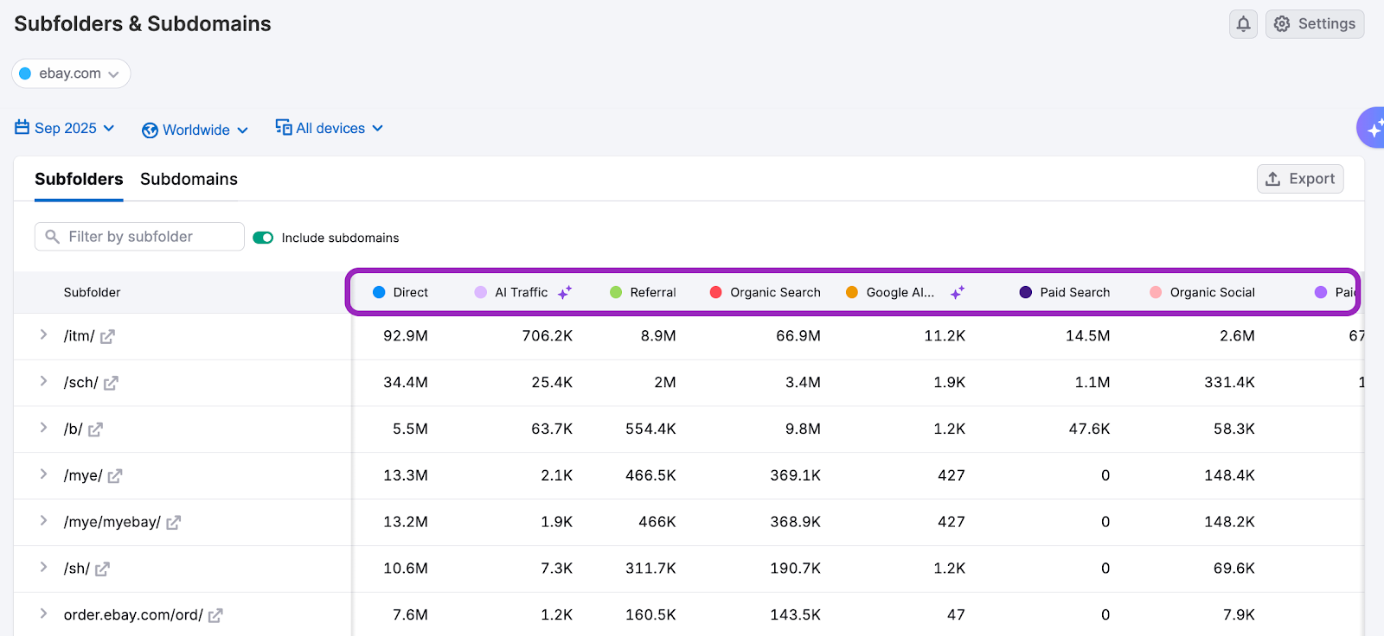
Task: Toggle the Include subdomains switch
Action: (263, 238)
